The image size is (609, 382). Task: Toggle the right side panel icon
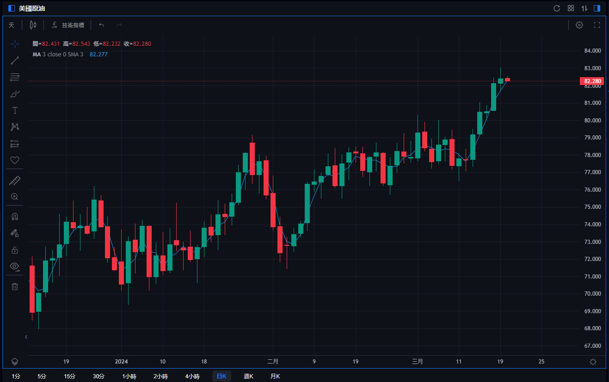click(x=597, y=8)
